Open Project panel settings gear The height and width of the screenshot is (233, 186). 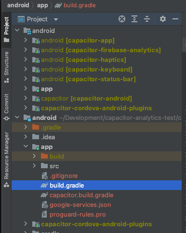pyautogui.click(x=163, y=19)
